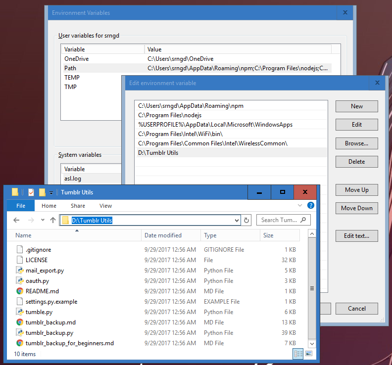Go back with the Explorer back arrow
This screenshot has height=365, width=392.
(16, 220)
